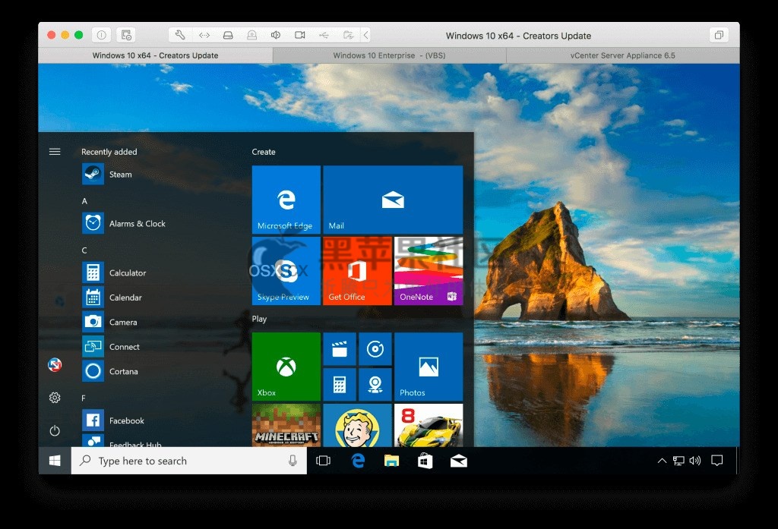The image size is (778, 529).
Task: Open Task View on taskbar
Action: tap(323, 461)
